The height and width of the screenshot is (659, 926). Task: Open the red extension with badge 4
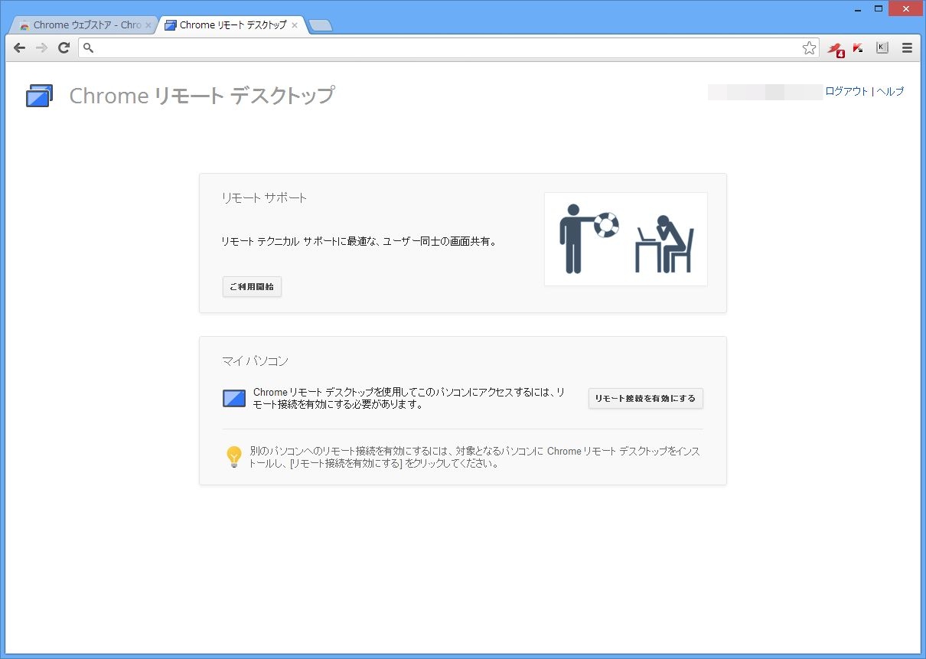tap(834, 48)
